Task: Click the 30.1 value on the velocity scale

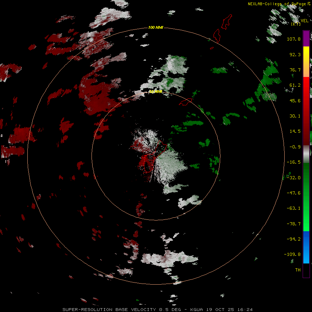Action: (x=295, y=116)
